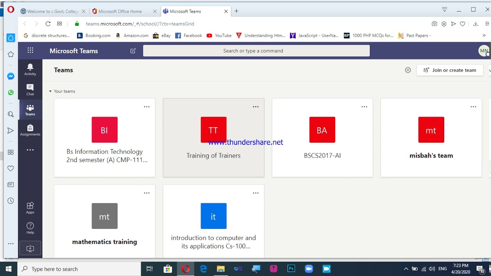Open File Explorer from the taskbar
Image resolution: width=491 pixels, height=276 pixels.
(221, 269)
